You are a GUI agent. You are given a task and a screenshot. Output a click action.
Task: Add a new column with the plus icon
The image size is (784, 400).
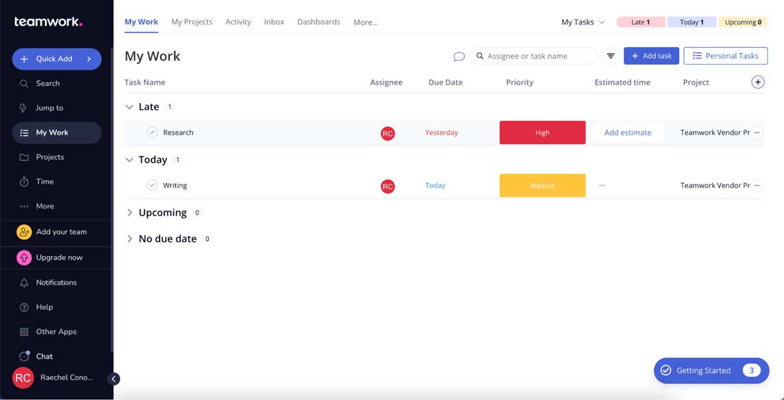click(757, 82)
